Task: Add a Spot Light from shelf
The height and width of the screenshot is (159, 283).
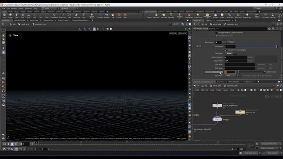Action: (164, 16)
